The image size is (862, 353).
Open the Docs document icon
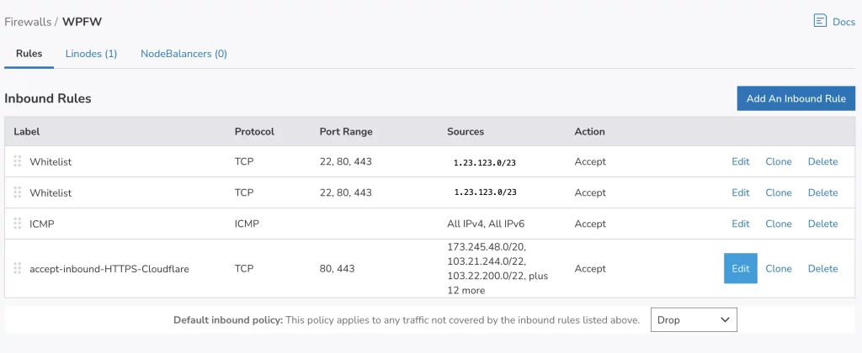(x=820, y=21)
